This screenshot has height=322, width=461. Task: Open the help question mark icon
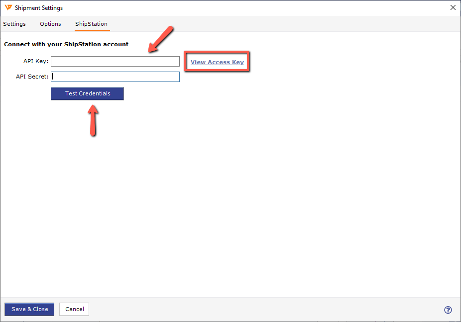pos(448,310)
